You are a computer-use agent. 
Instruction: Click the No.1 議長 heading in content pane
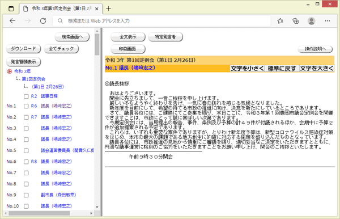click(130, 68)
